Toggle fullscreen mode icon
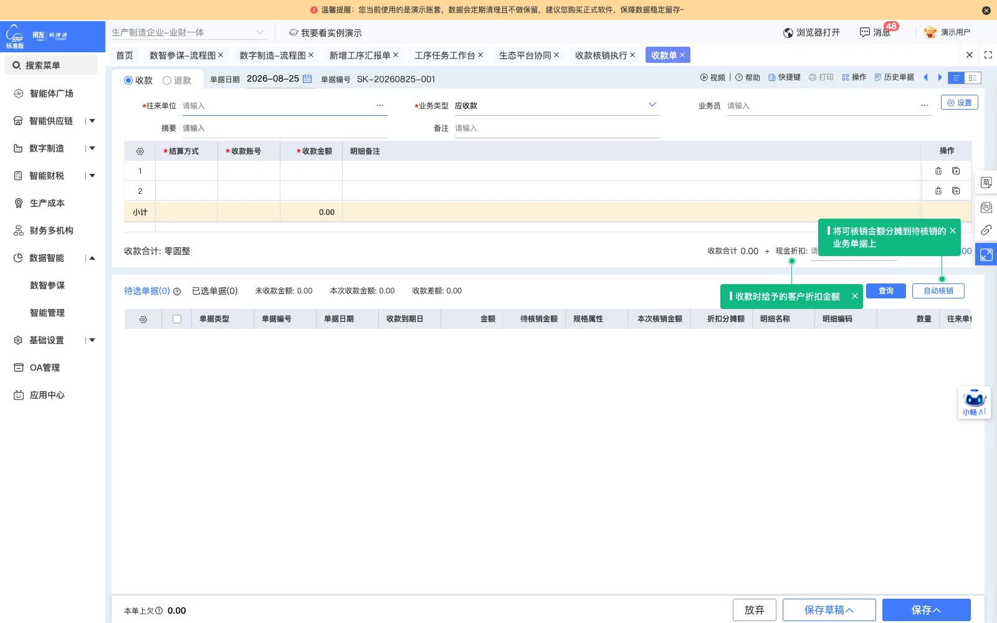Image resolution: width=997 pixels, height=623 pixels. (988, 55)
